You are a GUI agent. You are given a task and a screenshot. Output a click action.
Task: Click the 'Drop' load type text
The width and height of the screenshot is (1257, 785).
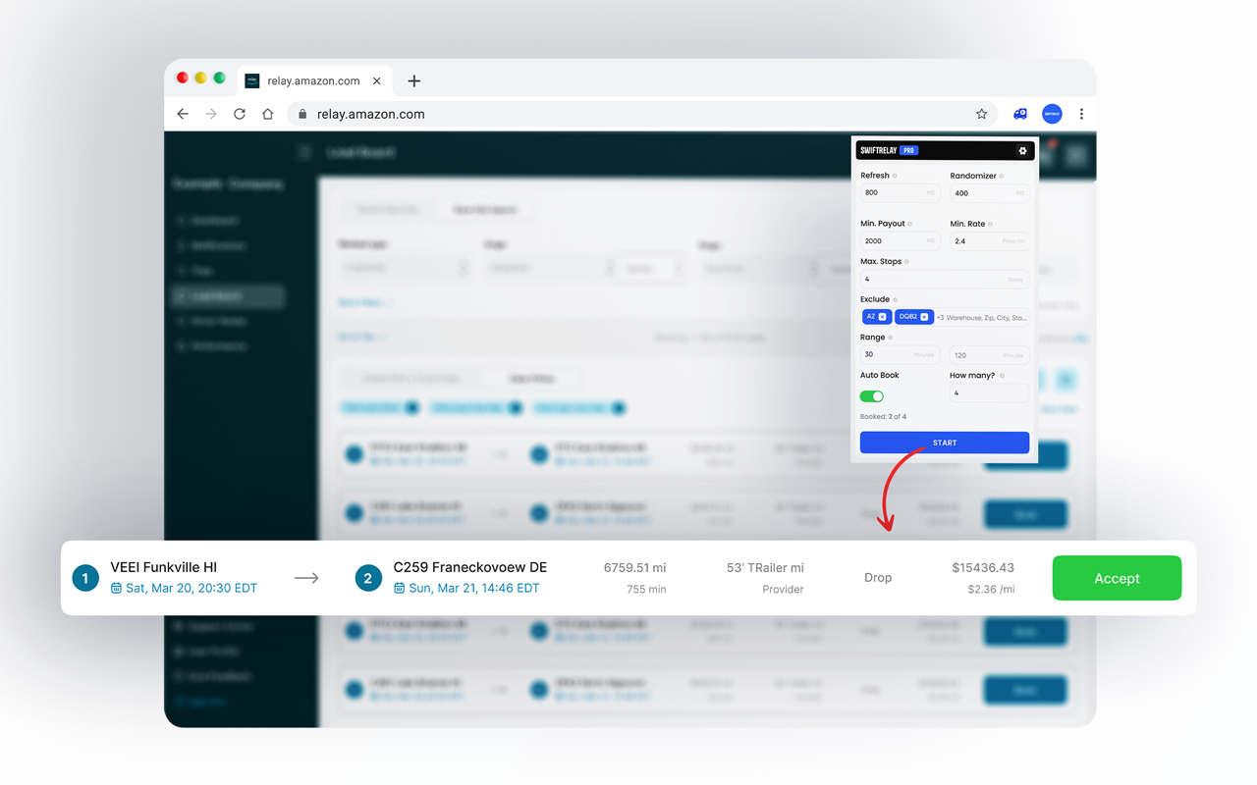point(878,578)
